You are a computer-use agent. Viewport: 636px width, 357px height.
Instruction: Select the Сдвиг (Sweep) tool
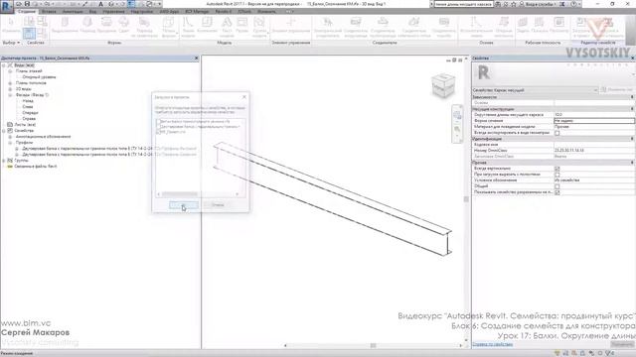pyautogui.click(x=123, y=25)
